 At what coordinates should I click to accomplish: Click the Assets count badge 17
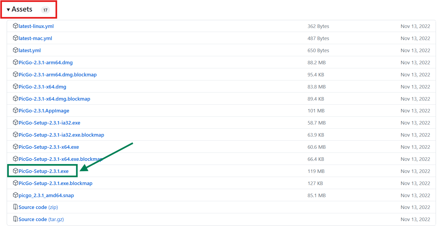pyautogui.click(x=45, y=10)
